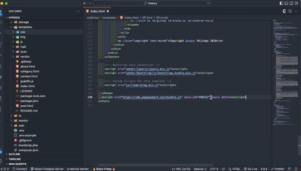Select the index.html editor tab
This screenshot has width=301, height=171.
click(x=97, y=11)
